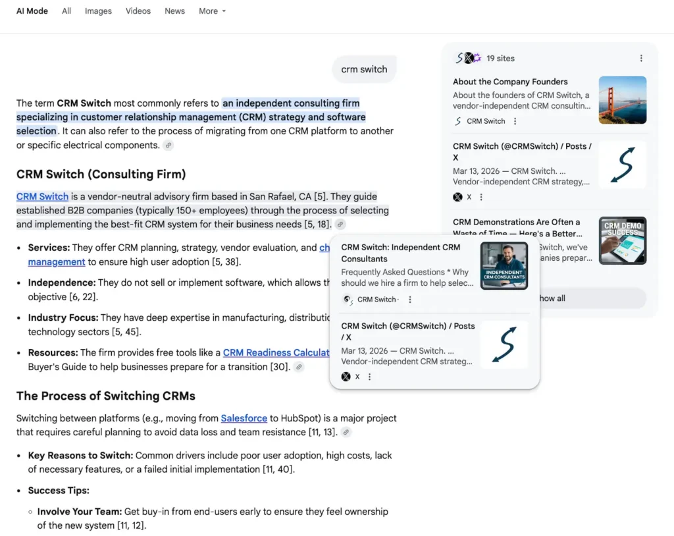Image resolution: width=674 pixels, height=536 pixels.
Task: Open the News tab
Action: pyautogui.click(x=174, y=11)
